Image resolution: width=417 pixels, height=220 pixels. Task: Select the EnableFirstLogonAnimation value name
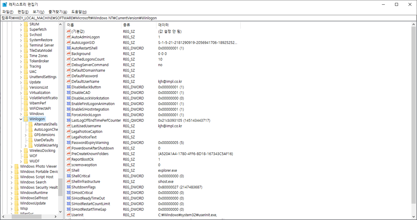pos(93,104)
